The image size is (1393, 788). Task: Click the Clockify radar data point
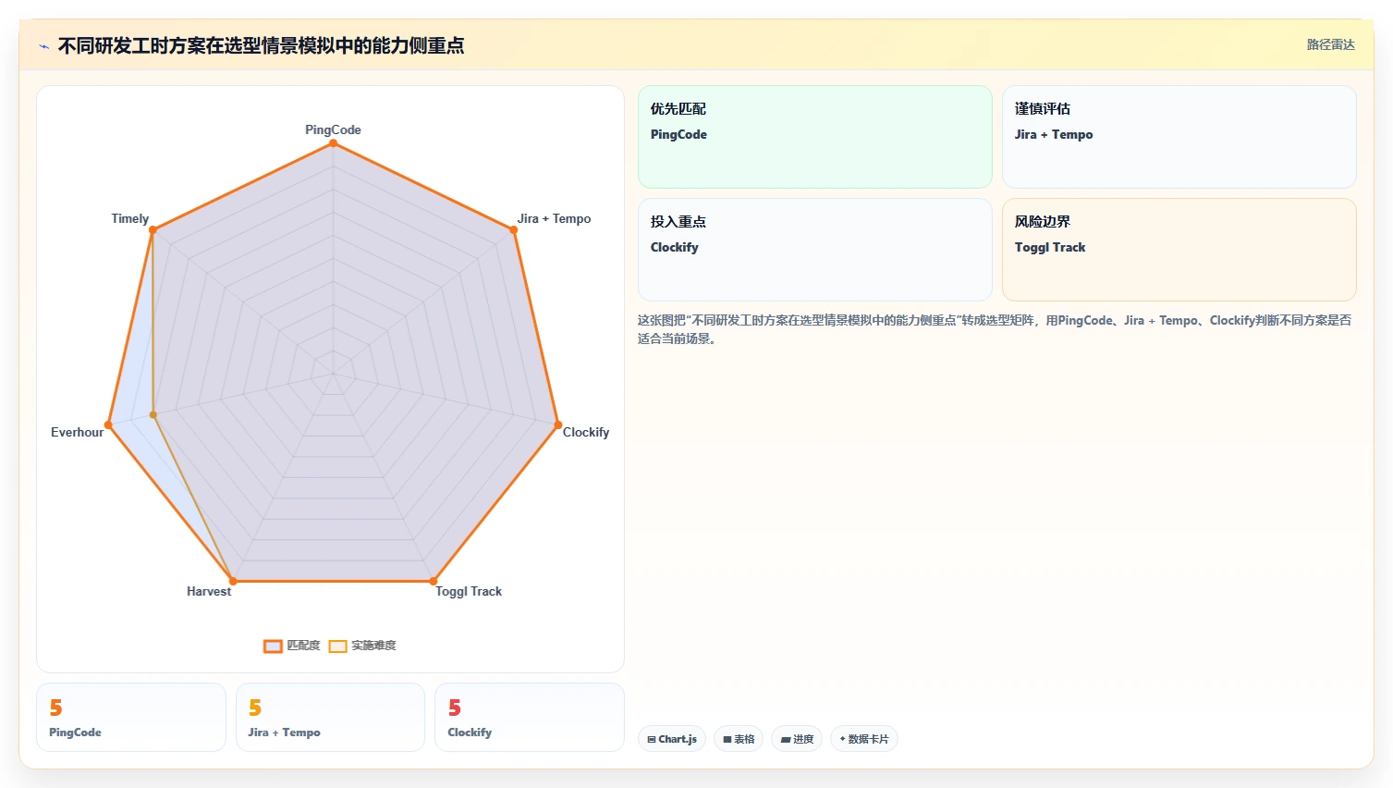[x=558, y=425]
